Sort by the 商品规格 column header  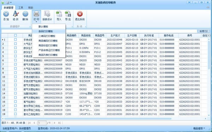click(86, 36)
